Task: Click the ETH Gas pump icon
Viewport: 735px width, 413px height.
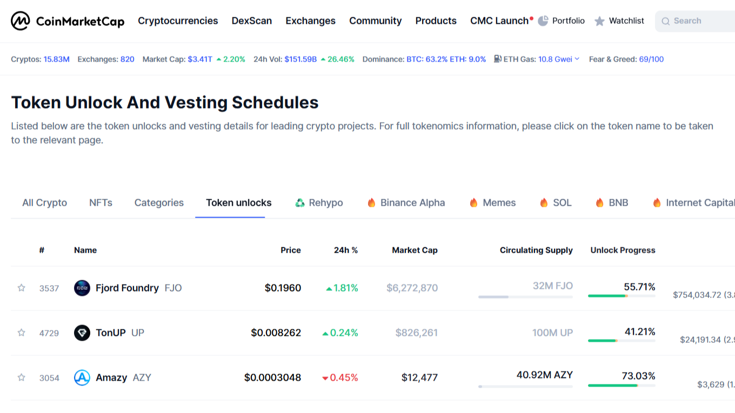Action: (x=498, y=59)
